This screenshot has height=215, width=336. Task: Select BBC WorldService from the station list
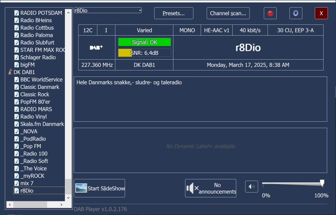[x=41, y=79]
